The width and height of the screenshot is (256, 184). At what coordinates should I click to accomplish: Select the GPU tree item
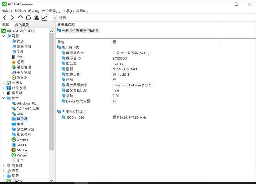pos(17,114)
